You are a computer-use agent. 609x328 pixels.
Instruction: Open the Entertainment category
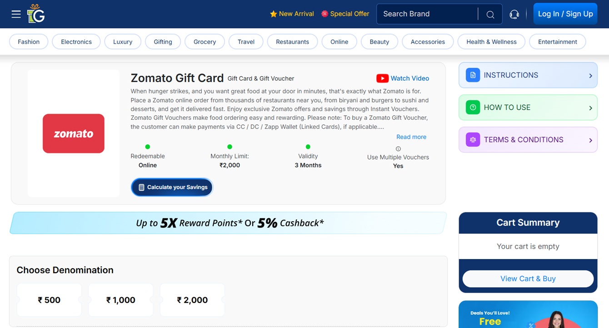tap(558, 42)
